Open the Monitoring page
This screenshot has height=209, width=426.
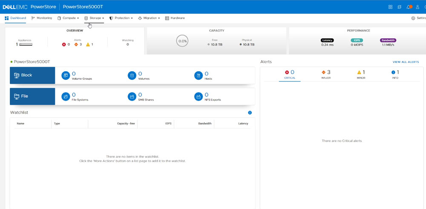(42, 18)
